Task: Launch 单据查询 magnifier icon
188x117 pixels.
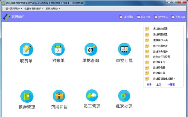Action: click(x=91, y=49)
